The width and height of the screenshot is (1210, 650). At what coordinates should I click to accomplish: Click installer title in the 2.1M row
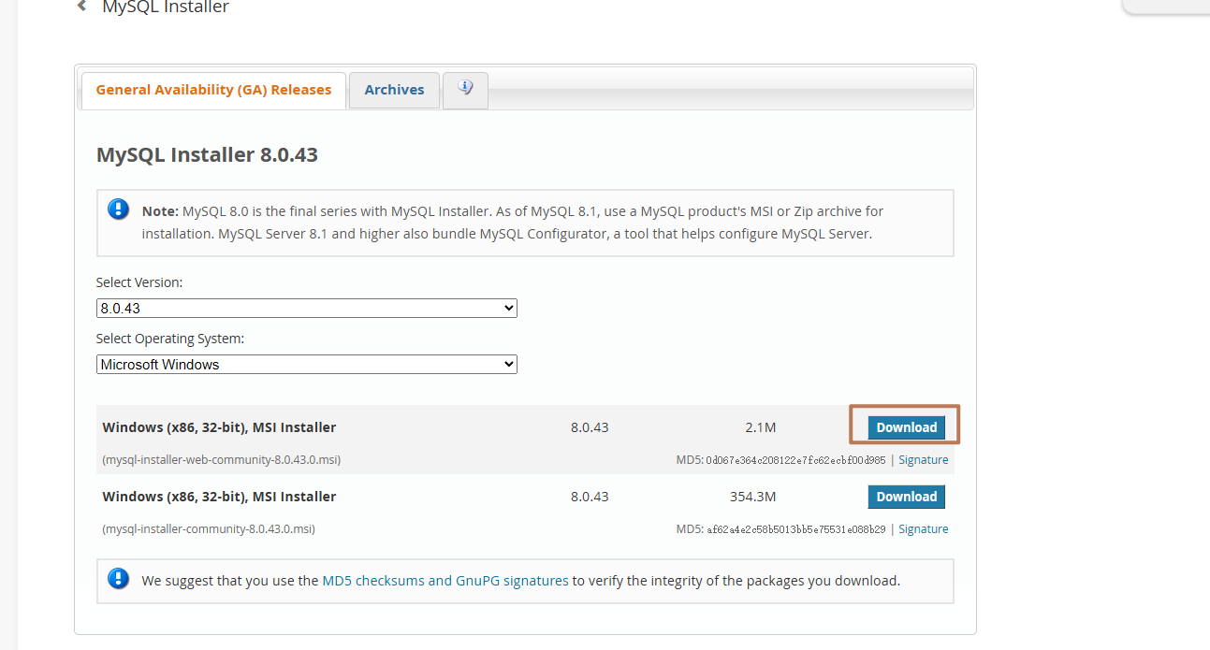click(x=219, y=427)
